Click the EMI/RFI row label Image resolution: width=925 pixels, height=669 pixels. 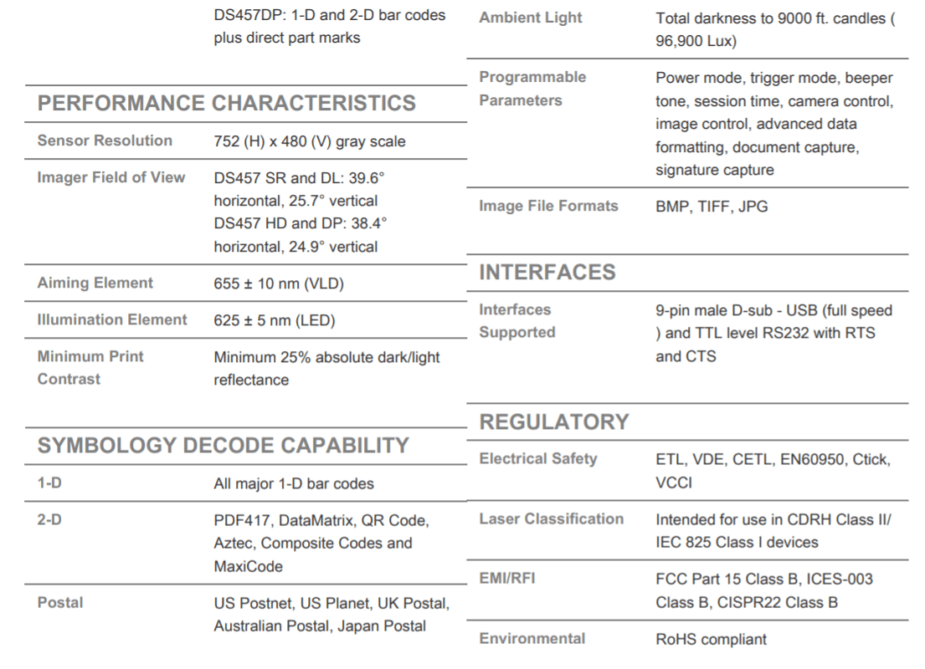tap(506, 578)
